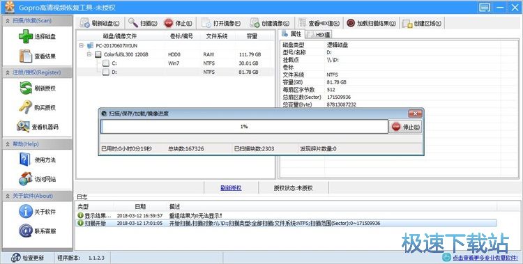Click 创建镜像 toolbar button

[269, 23]
